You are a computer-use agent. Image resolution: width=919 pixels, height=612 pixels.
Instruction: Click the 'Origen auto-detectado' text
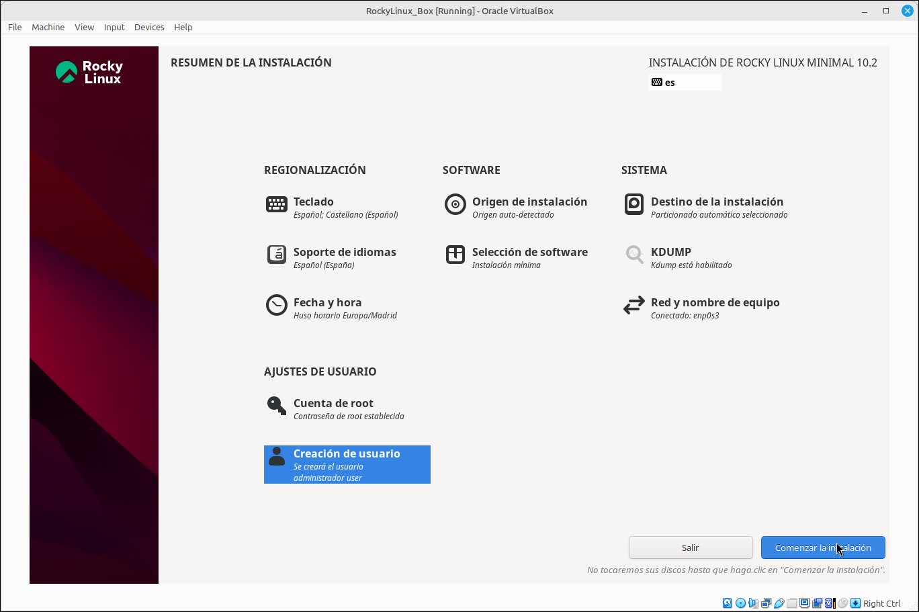tap(513, 215)
